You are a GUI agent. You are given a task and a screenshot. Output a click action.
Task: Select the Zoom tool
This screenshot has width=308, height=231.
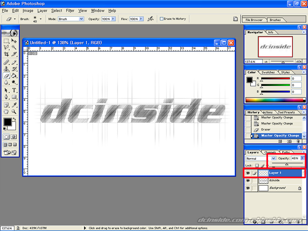click(x=14, y=112)
